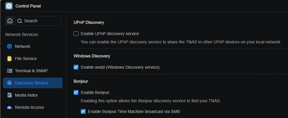288x118 pixels.
Task: Go to Control Panel home via house icon
Action: [x=10, y=21]
